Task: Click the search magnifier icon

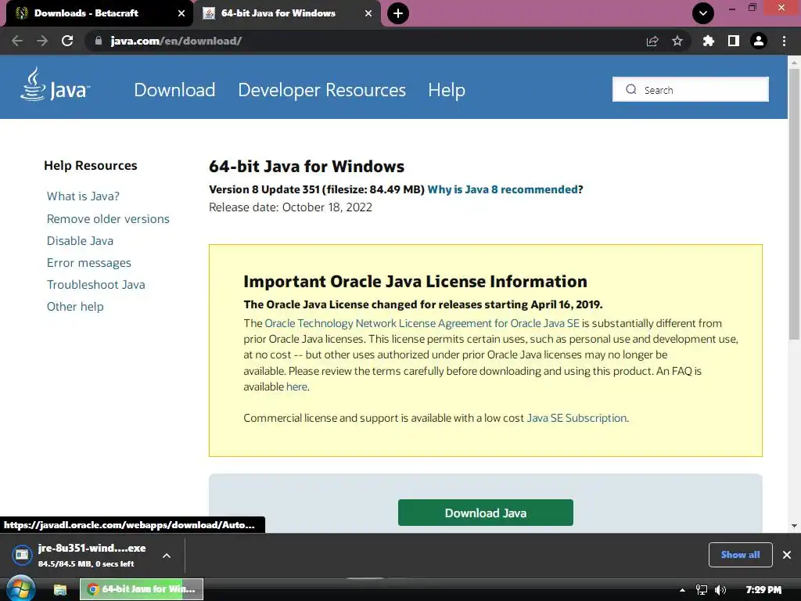Action: 631,89
